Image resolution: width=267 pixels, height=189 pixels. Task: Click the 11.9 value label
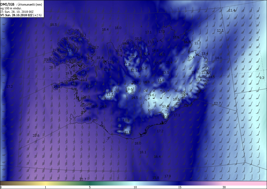(x=161, y=80)
